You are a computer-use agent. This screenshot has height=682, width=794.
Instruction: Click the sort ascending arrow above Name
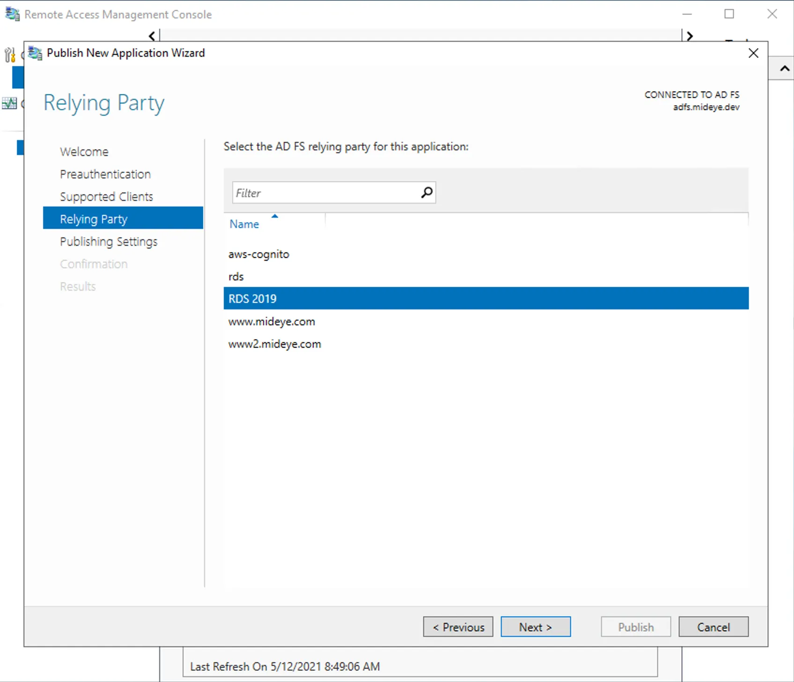pyautogui.click(x=275, y=216)
